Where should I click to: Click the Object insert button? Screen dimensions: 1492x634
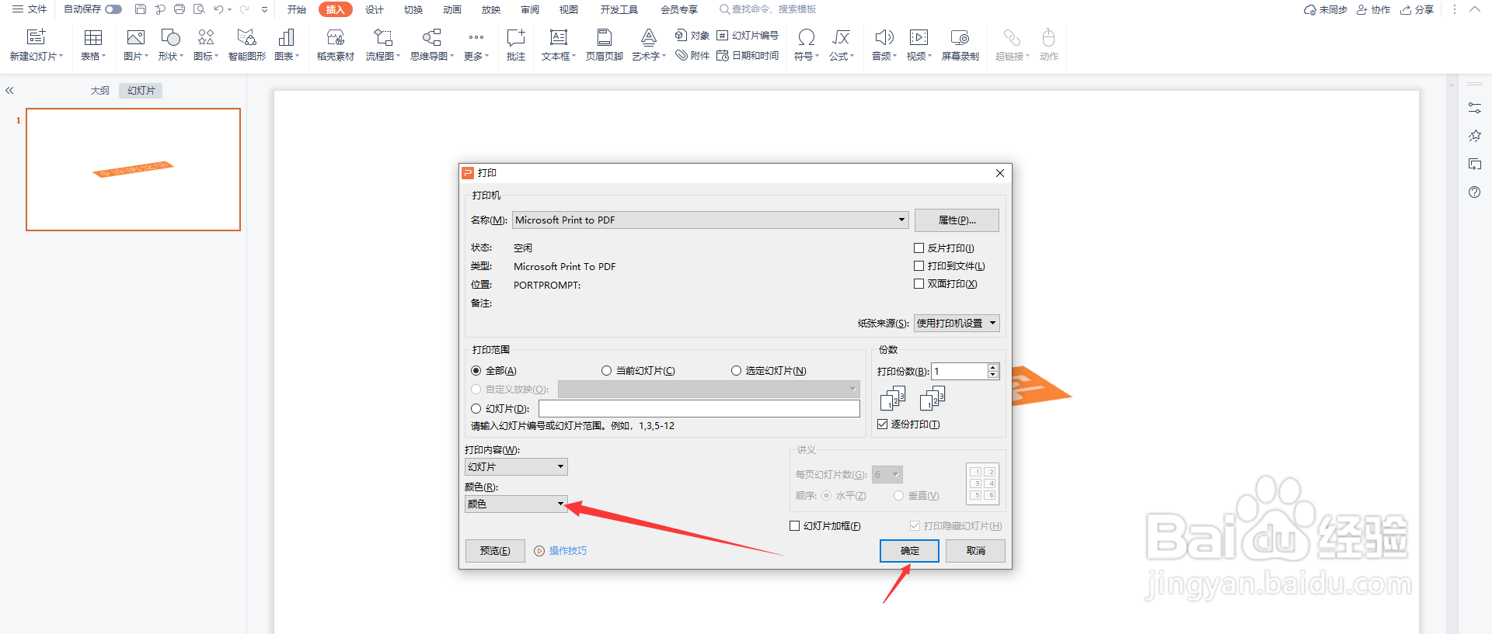[692, 35]
